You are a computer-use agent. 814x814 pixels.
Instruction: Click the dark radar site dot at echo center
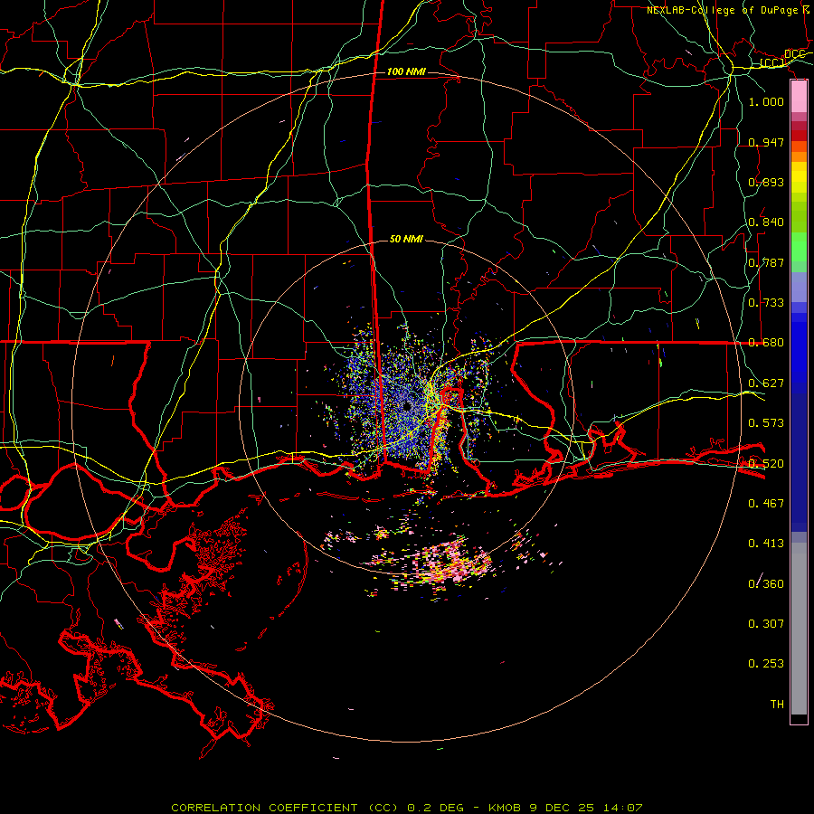[407, 406]
